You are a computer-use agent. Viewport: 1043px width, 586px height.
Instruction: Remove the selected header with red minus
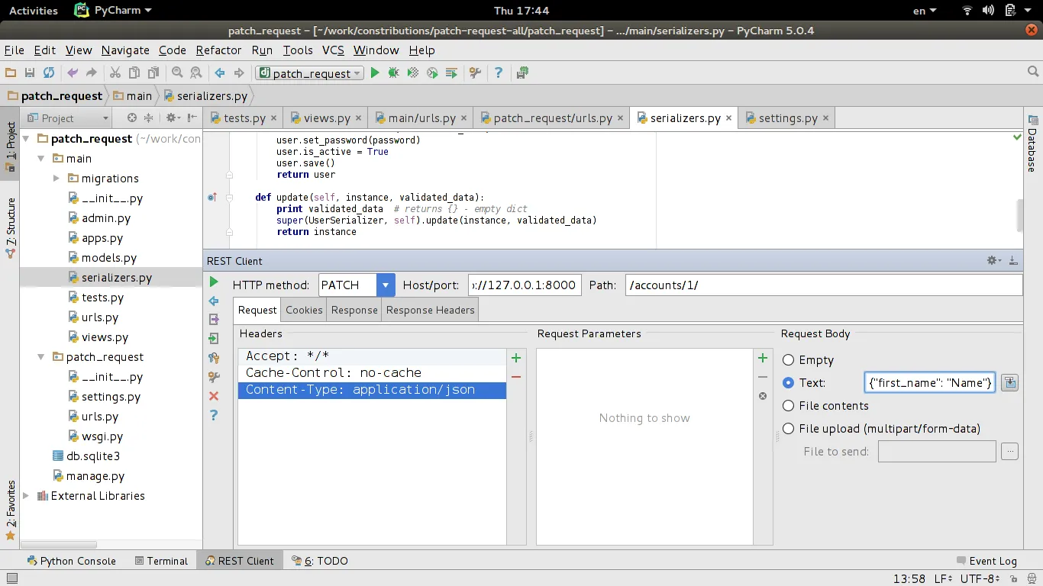[x=516, y=377]
